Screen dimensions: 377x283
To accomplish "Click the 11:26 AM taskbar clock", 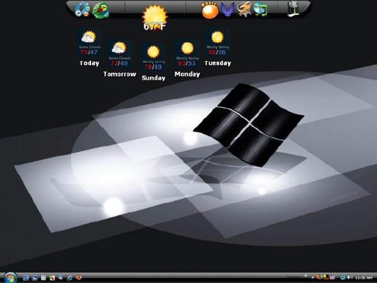I will (363, 278).
